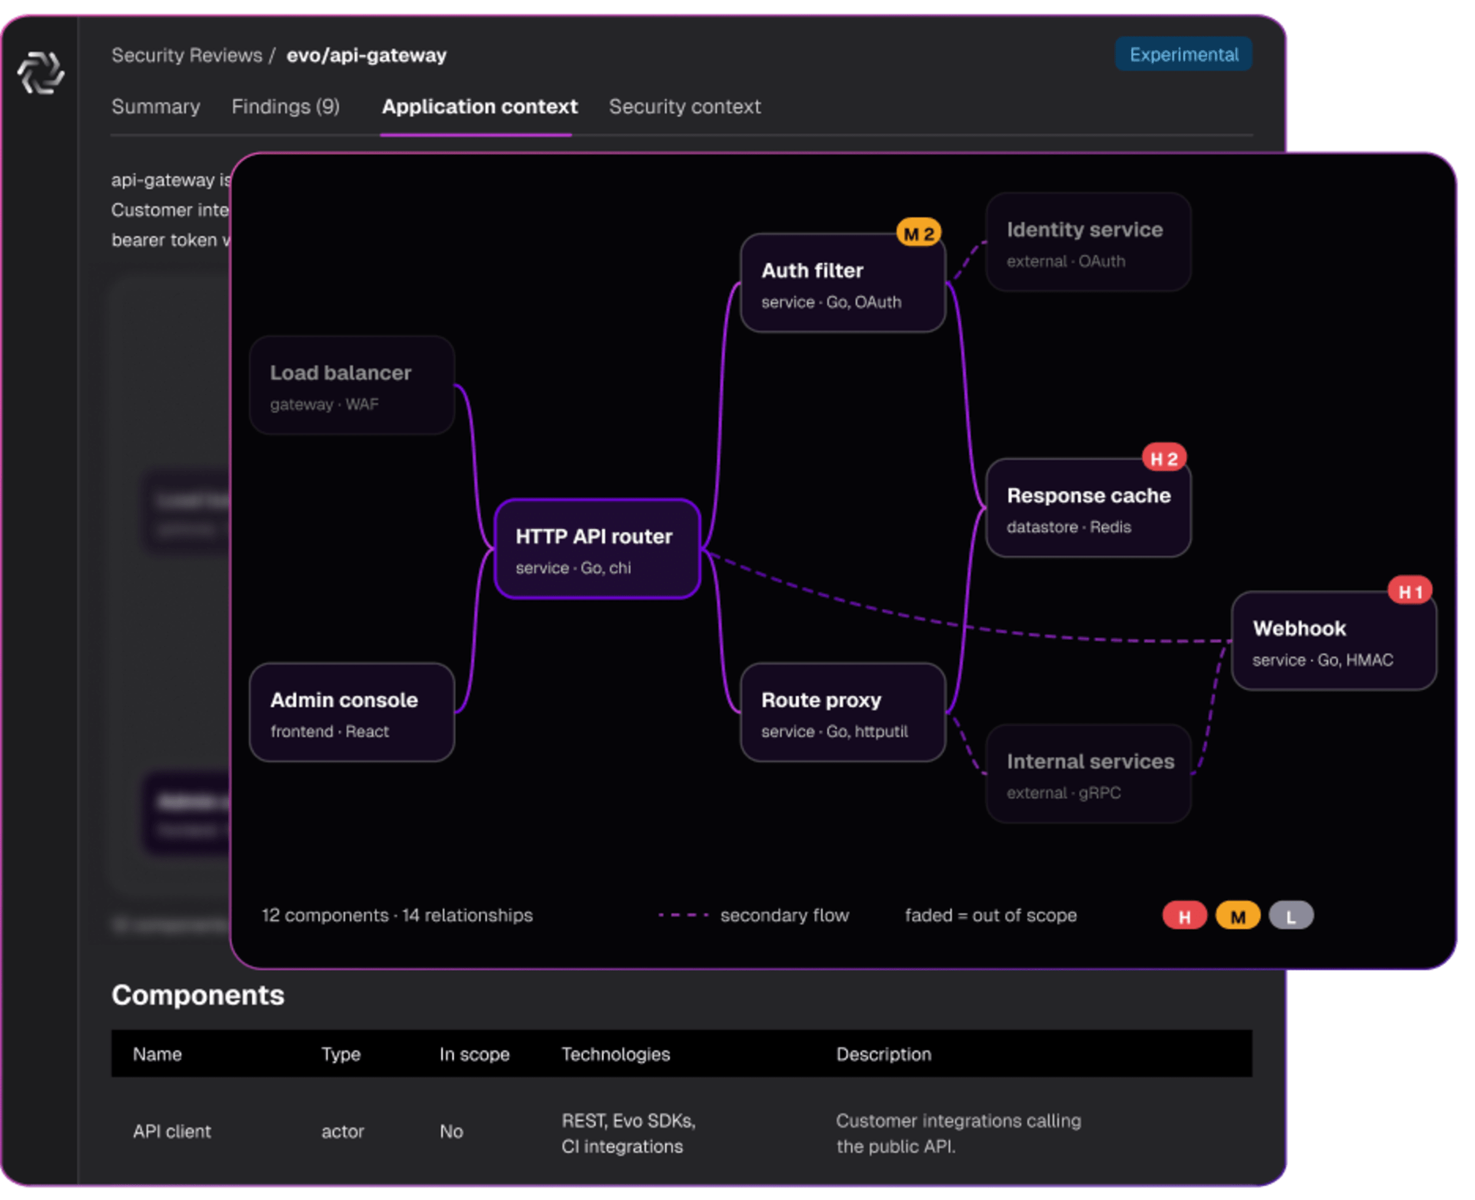Toggle the orange M severity legend chip
Viewport: 1475px width, 1200px height.
click(x=1238, y=916)
